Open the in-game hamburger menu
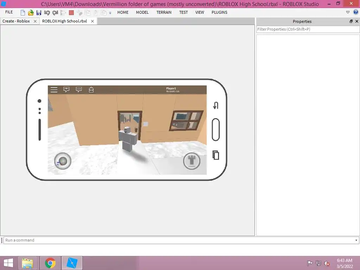The height and width of the screenshot is (270, 360). [54, 90]
